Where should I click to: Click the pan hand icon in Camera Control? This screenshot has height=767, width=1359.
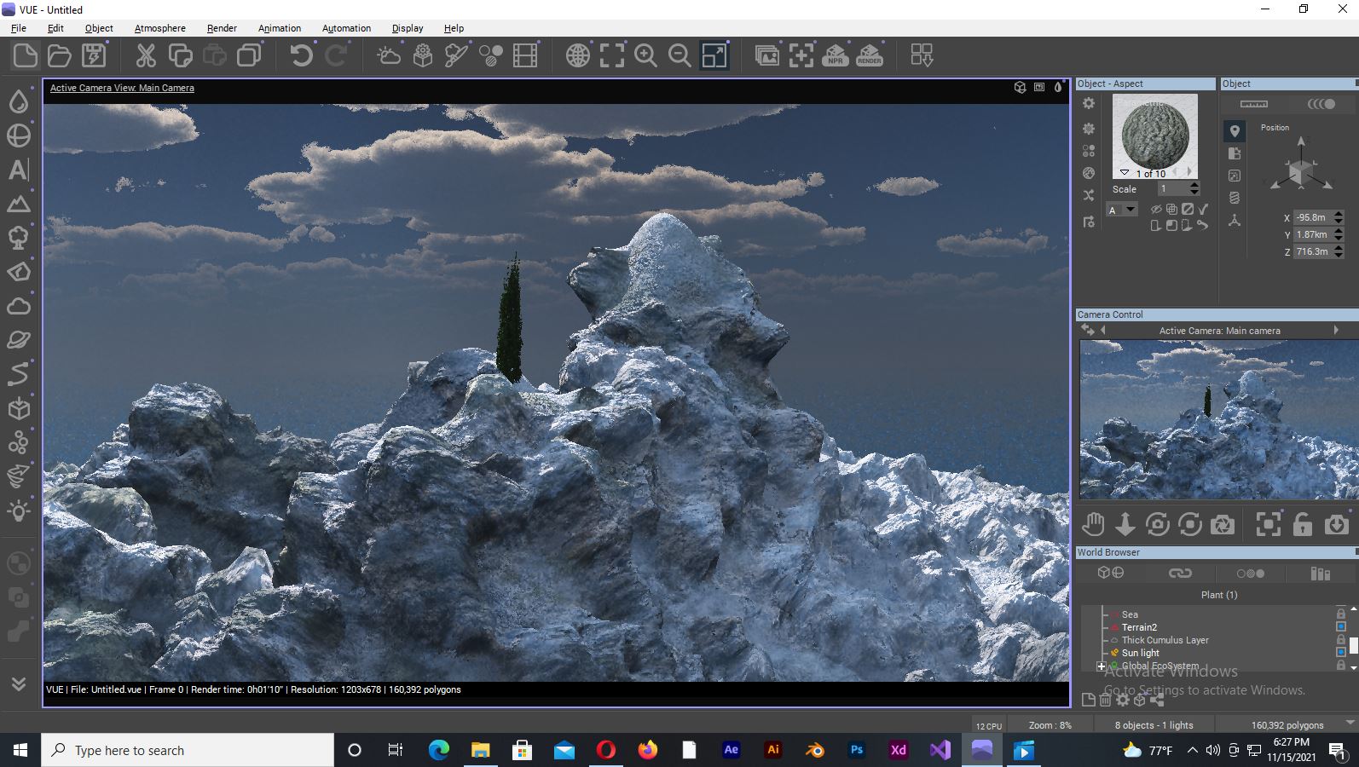click(1093, 524)
